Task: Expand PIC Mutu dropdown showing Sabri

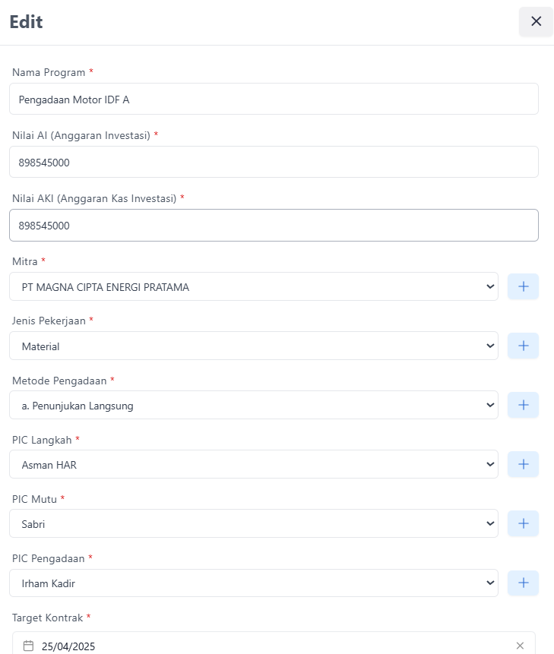Action: (254, 523)
